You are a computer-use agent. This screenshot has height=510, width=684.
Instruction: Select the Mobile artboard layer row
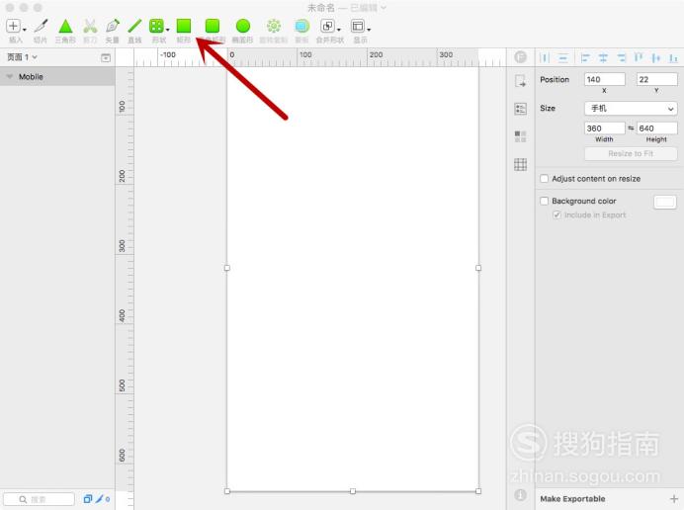57,76
